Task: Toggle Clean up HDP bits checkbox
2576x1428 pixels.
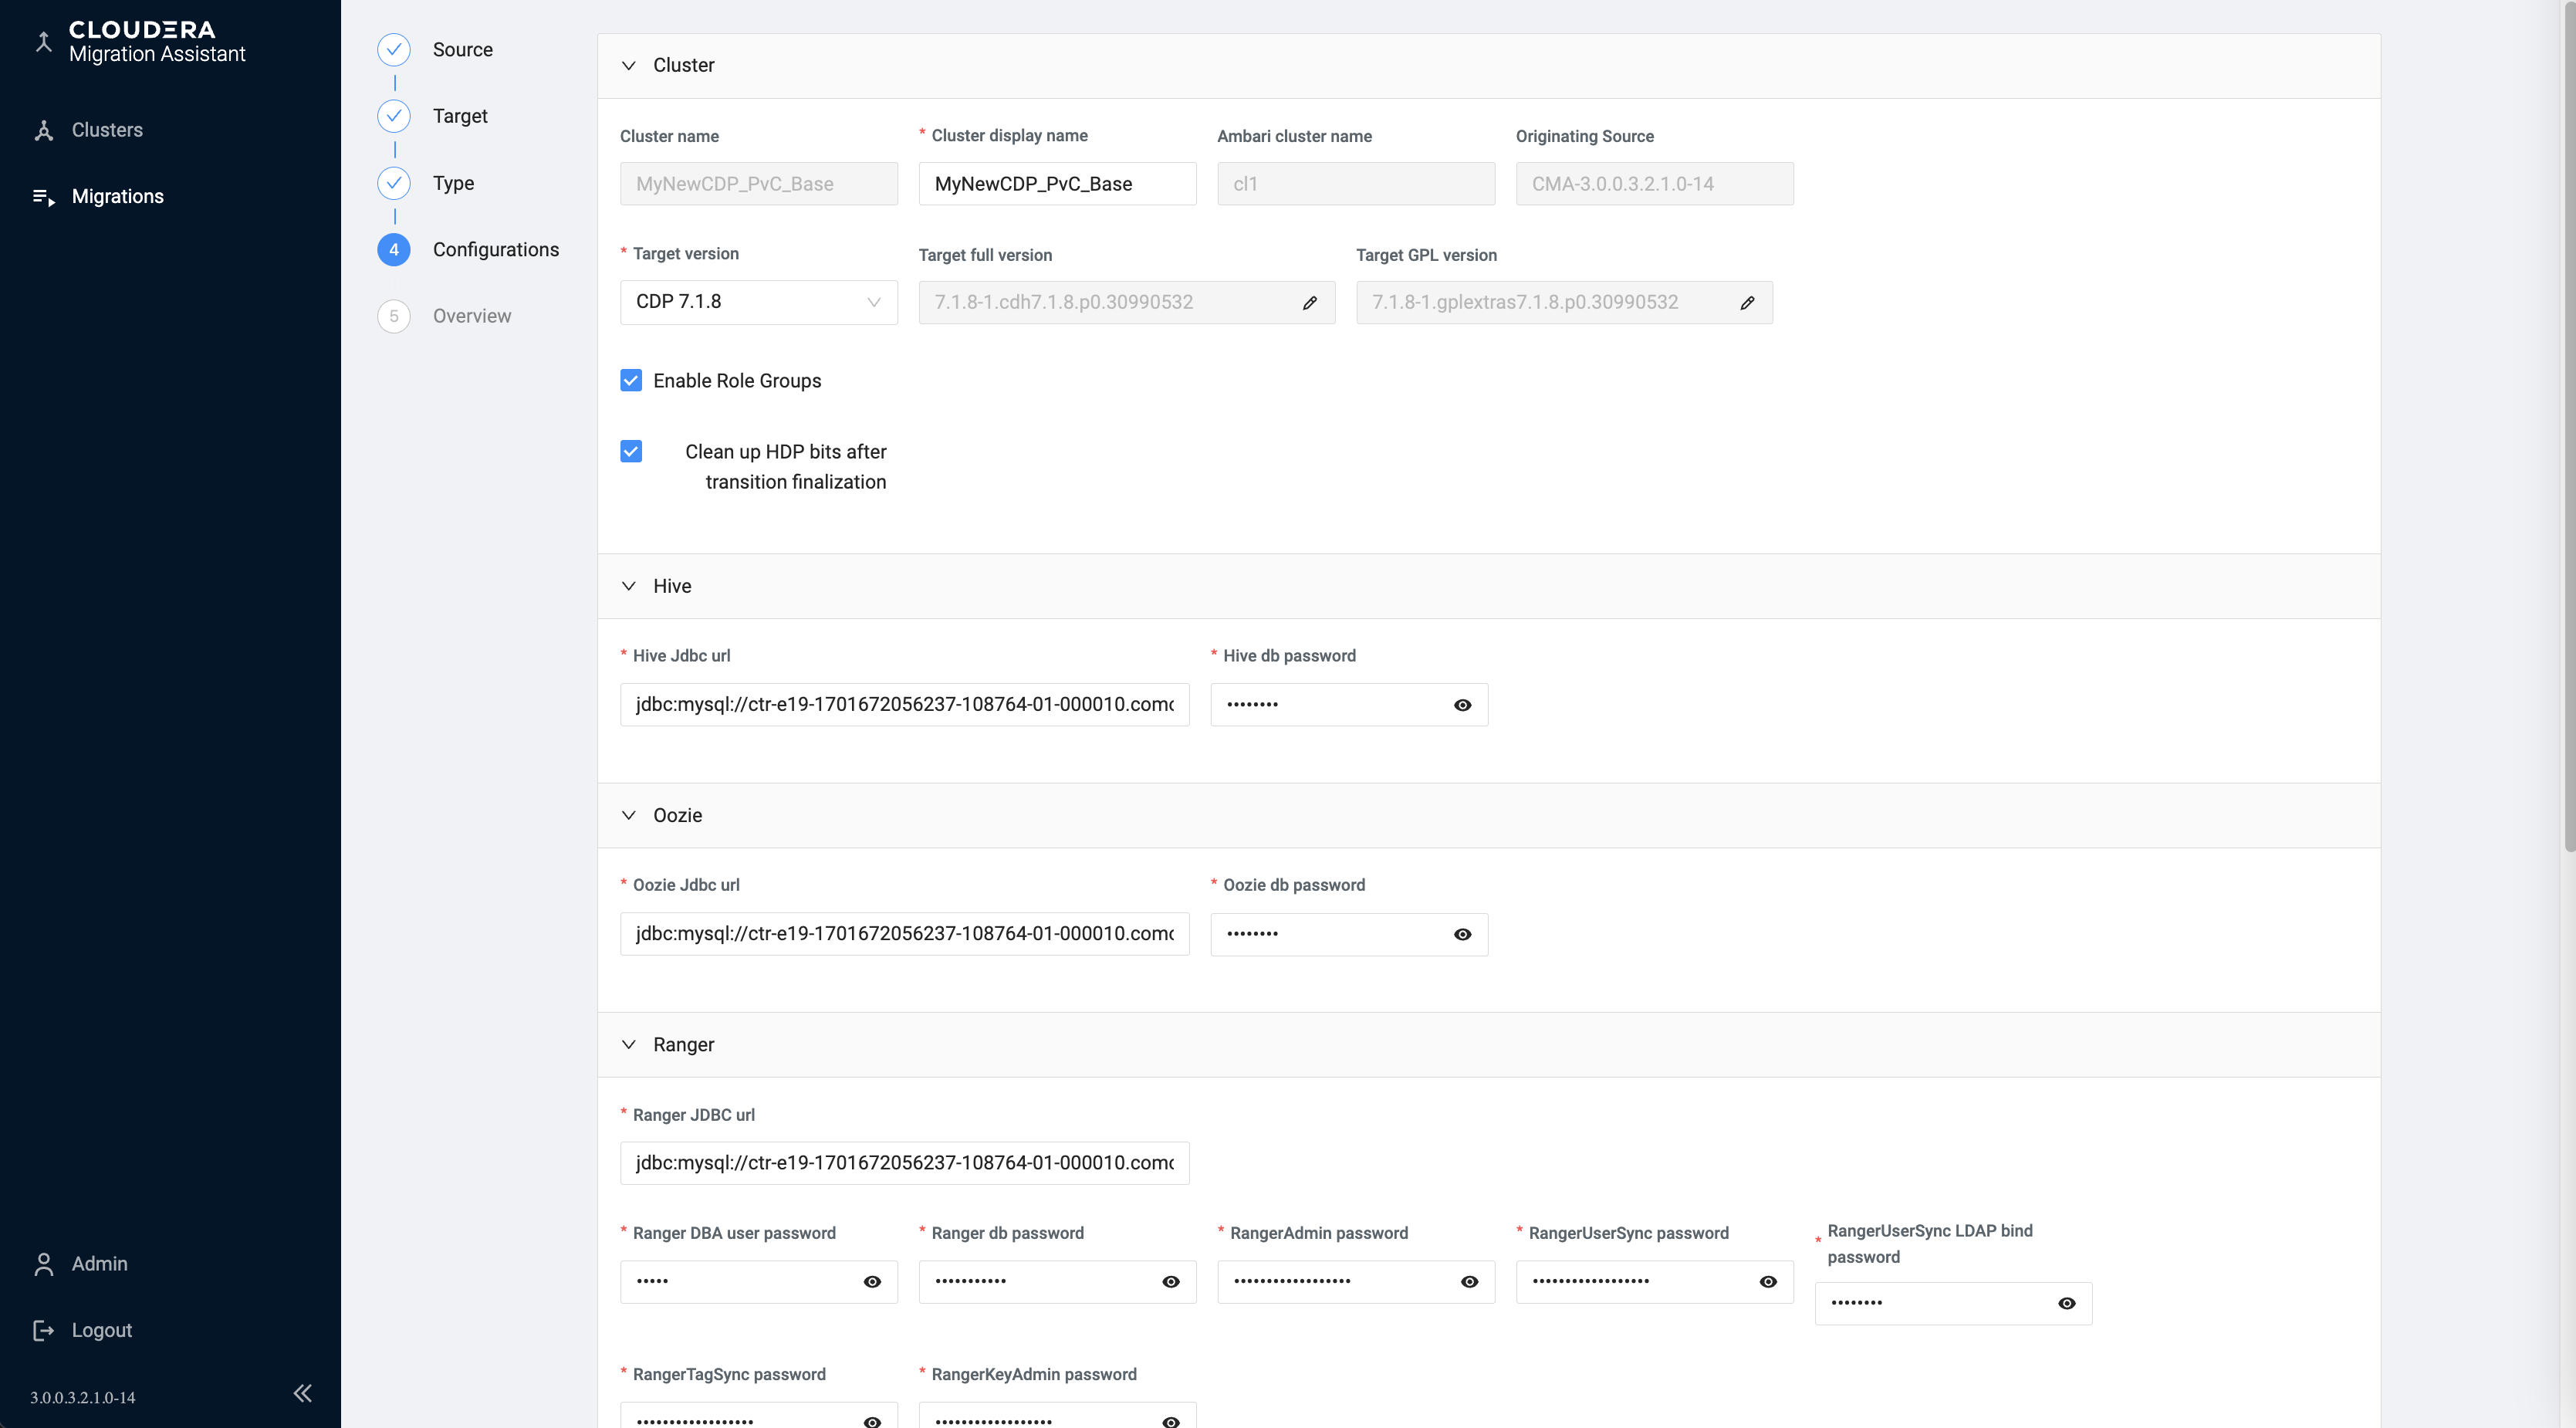Action: (631, 451)
